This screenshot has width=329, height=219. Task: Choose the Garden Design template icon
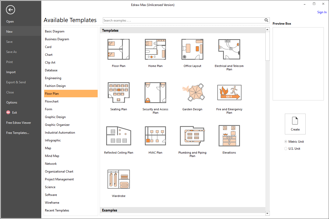tap(193, 93)
